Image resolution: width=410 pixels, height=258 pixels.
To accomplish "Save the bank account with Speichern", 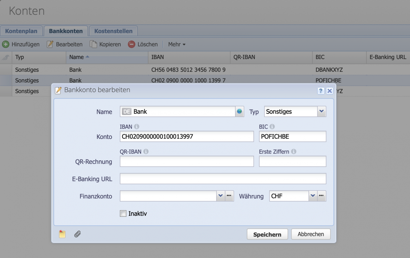I will pos(267,234).
